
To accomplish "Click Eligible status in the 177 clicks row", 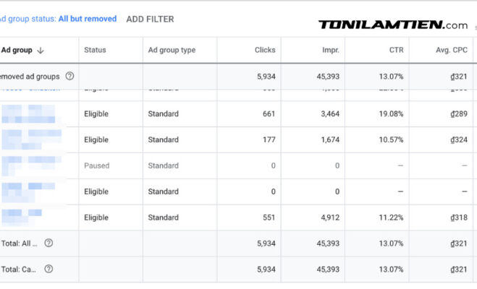I will click(x=96, y=139).
